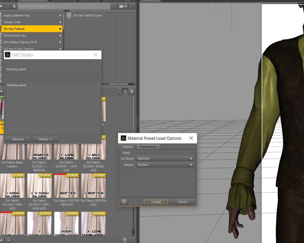Expand DG Iray Action Fabrics arrow

point(60,49)
